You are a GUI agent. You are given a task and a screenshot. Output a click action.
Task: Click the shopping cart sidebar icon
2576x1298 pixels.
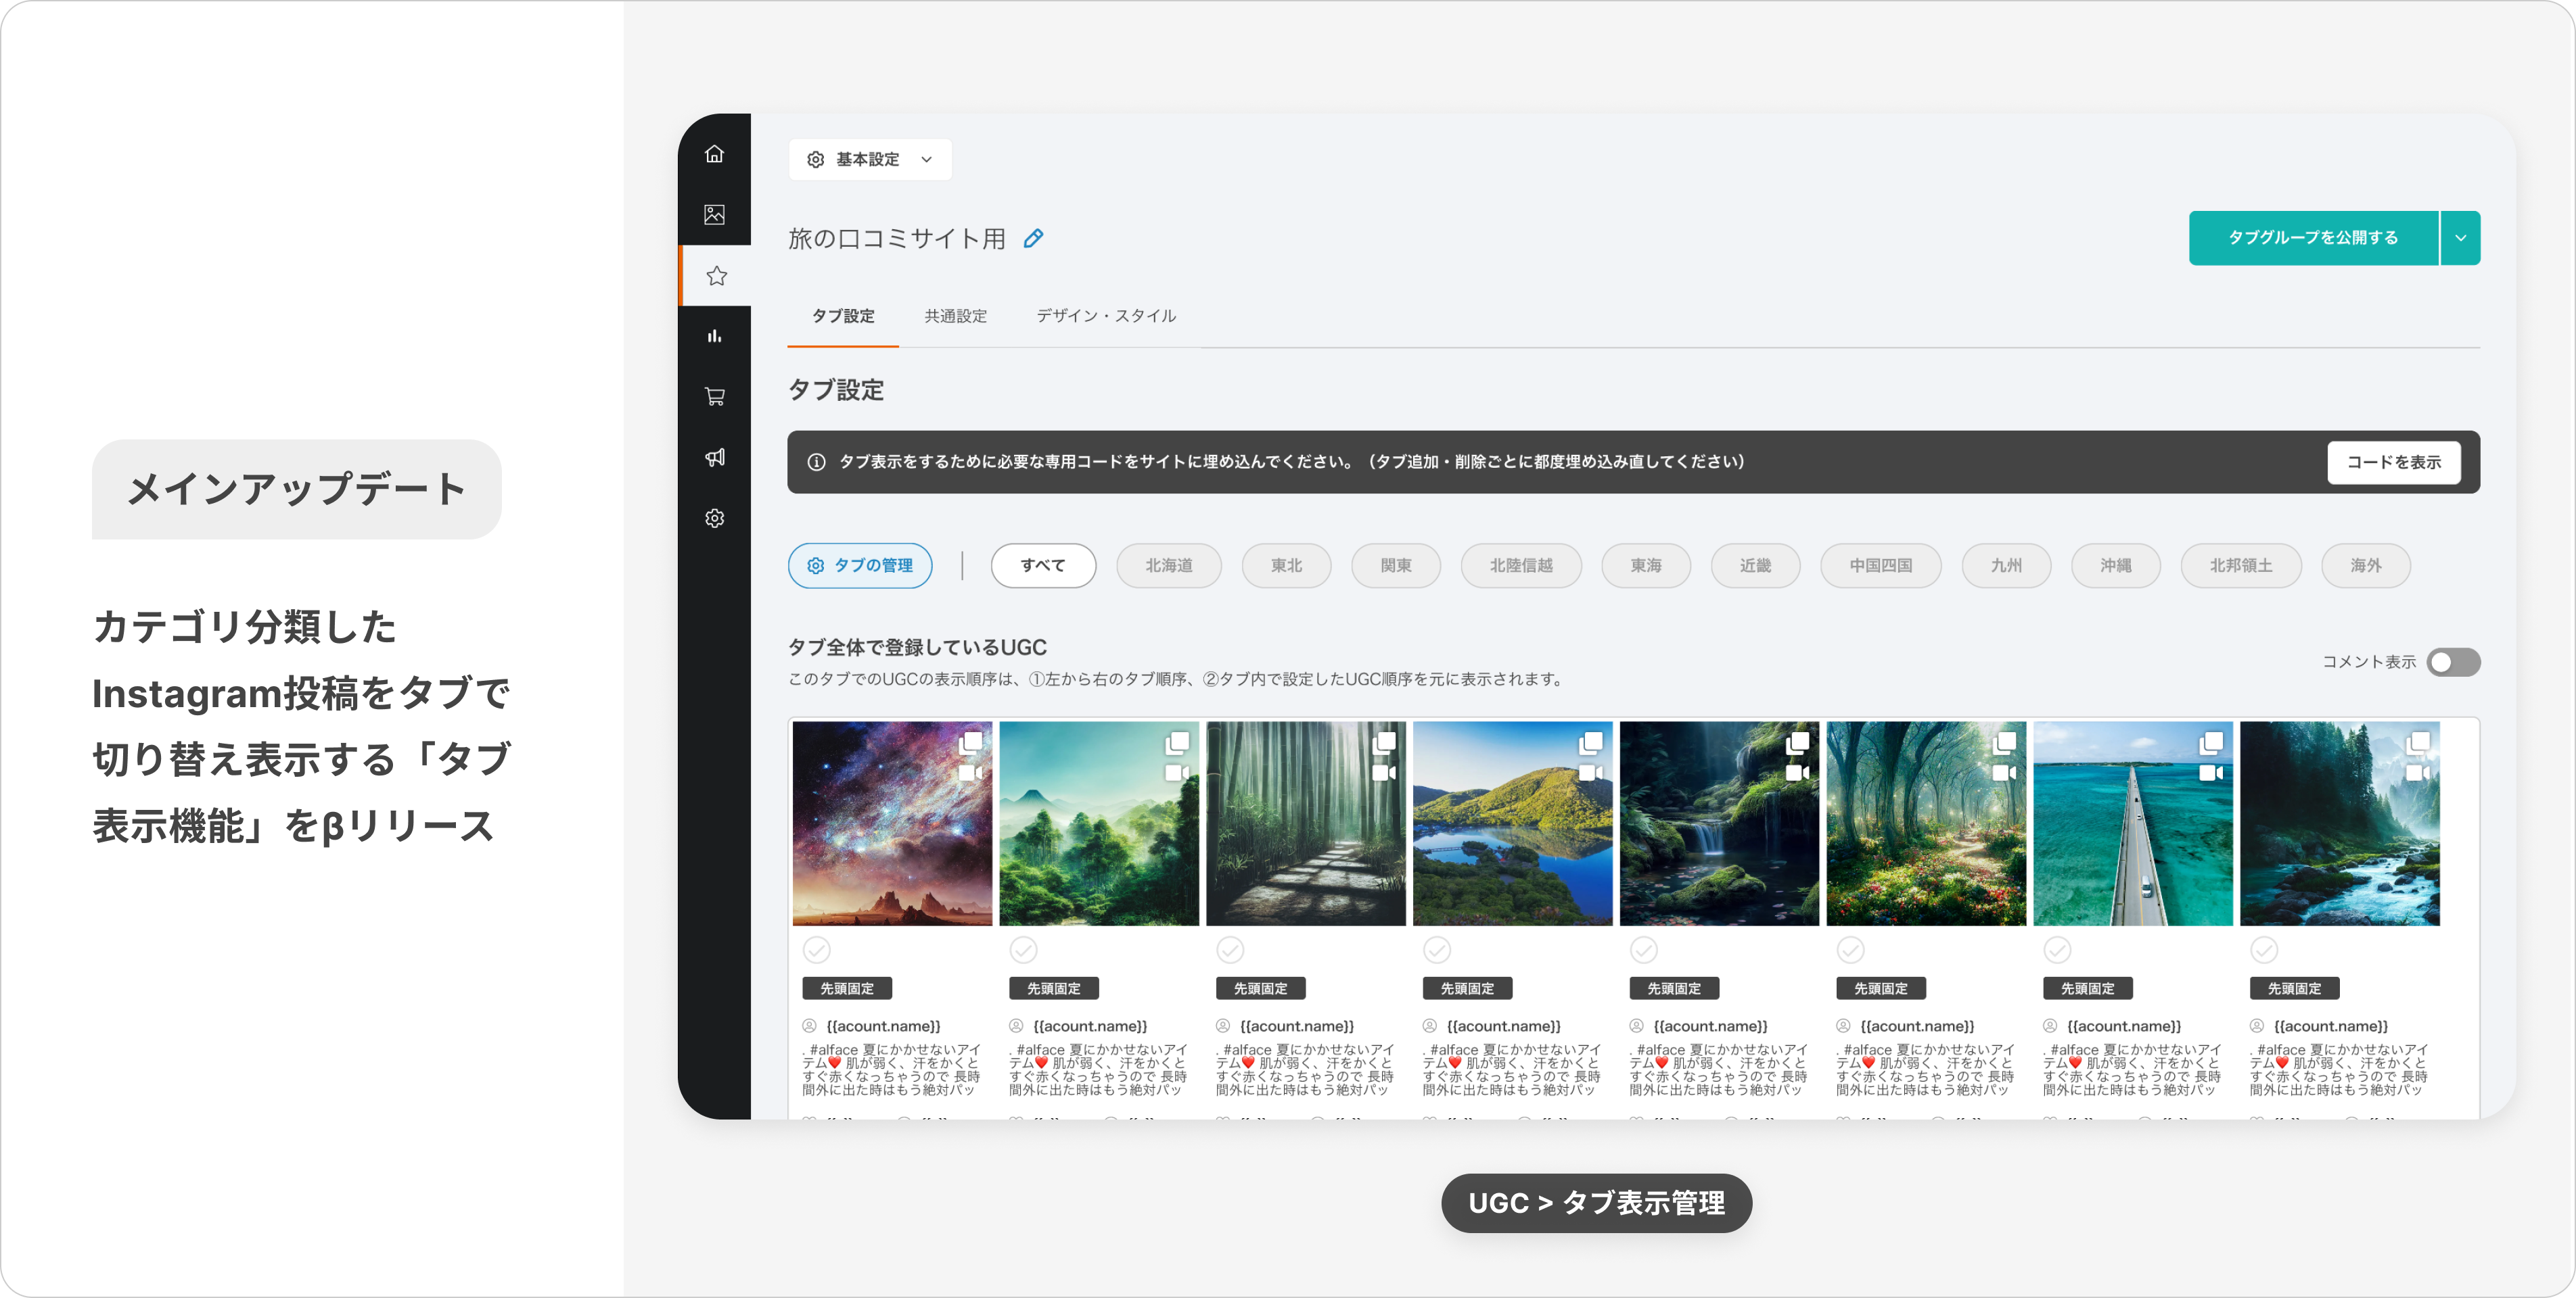(714, 397)
